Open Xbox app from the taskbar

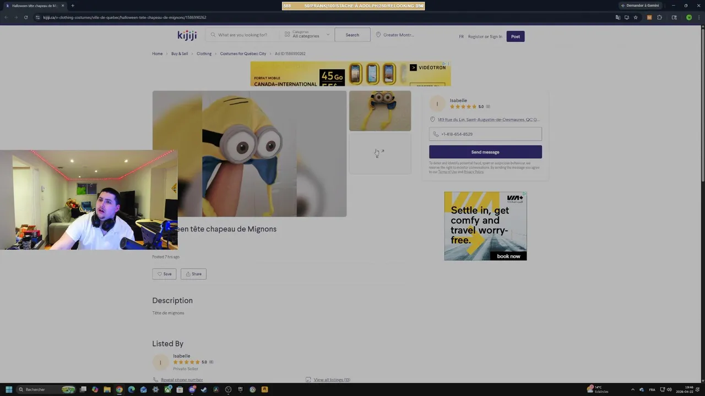click(x=167, y=389)
